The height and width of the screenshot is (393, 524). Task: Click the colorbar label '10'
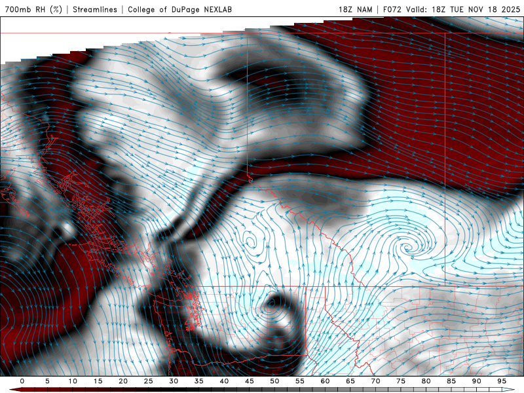click(73, 381)
